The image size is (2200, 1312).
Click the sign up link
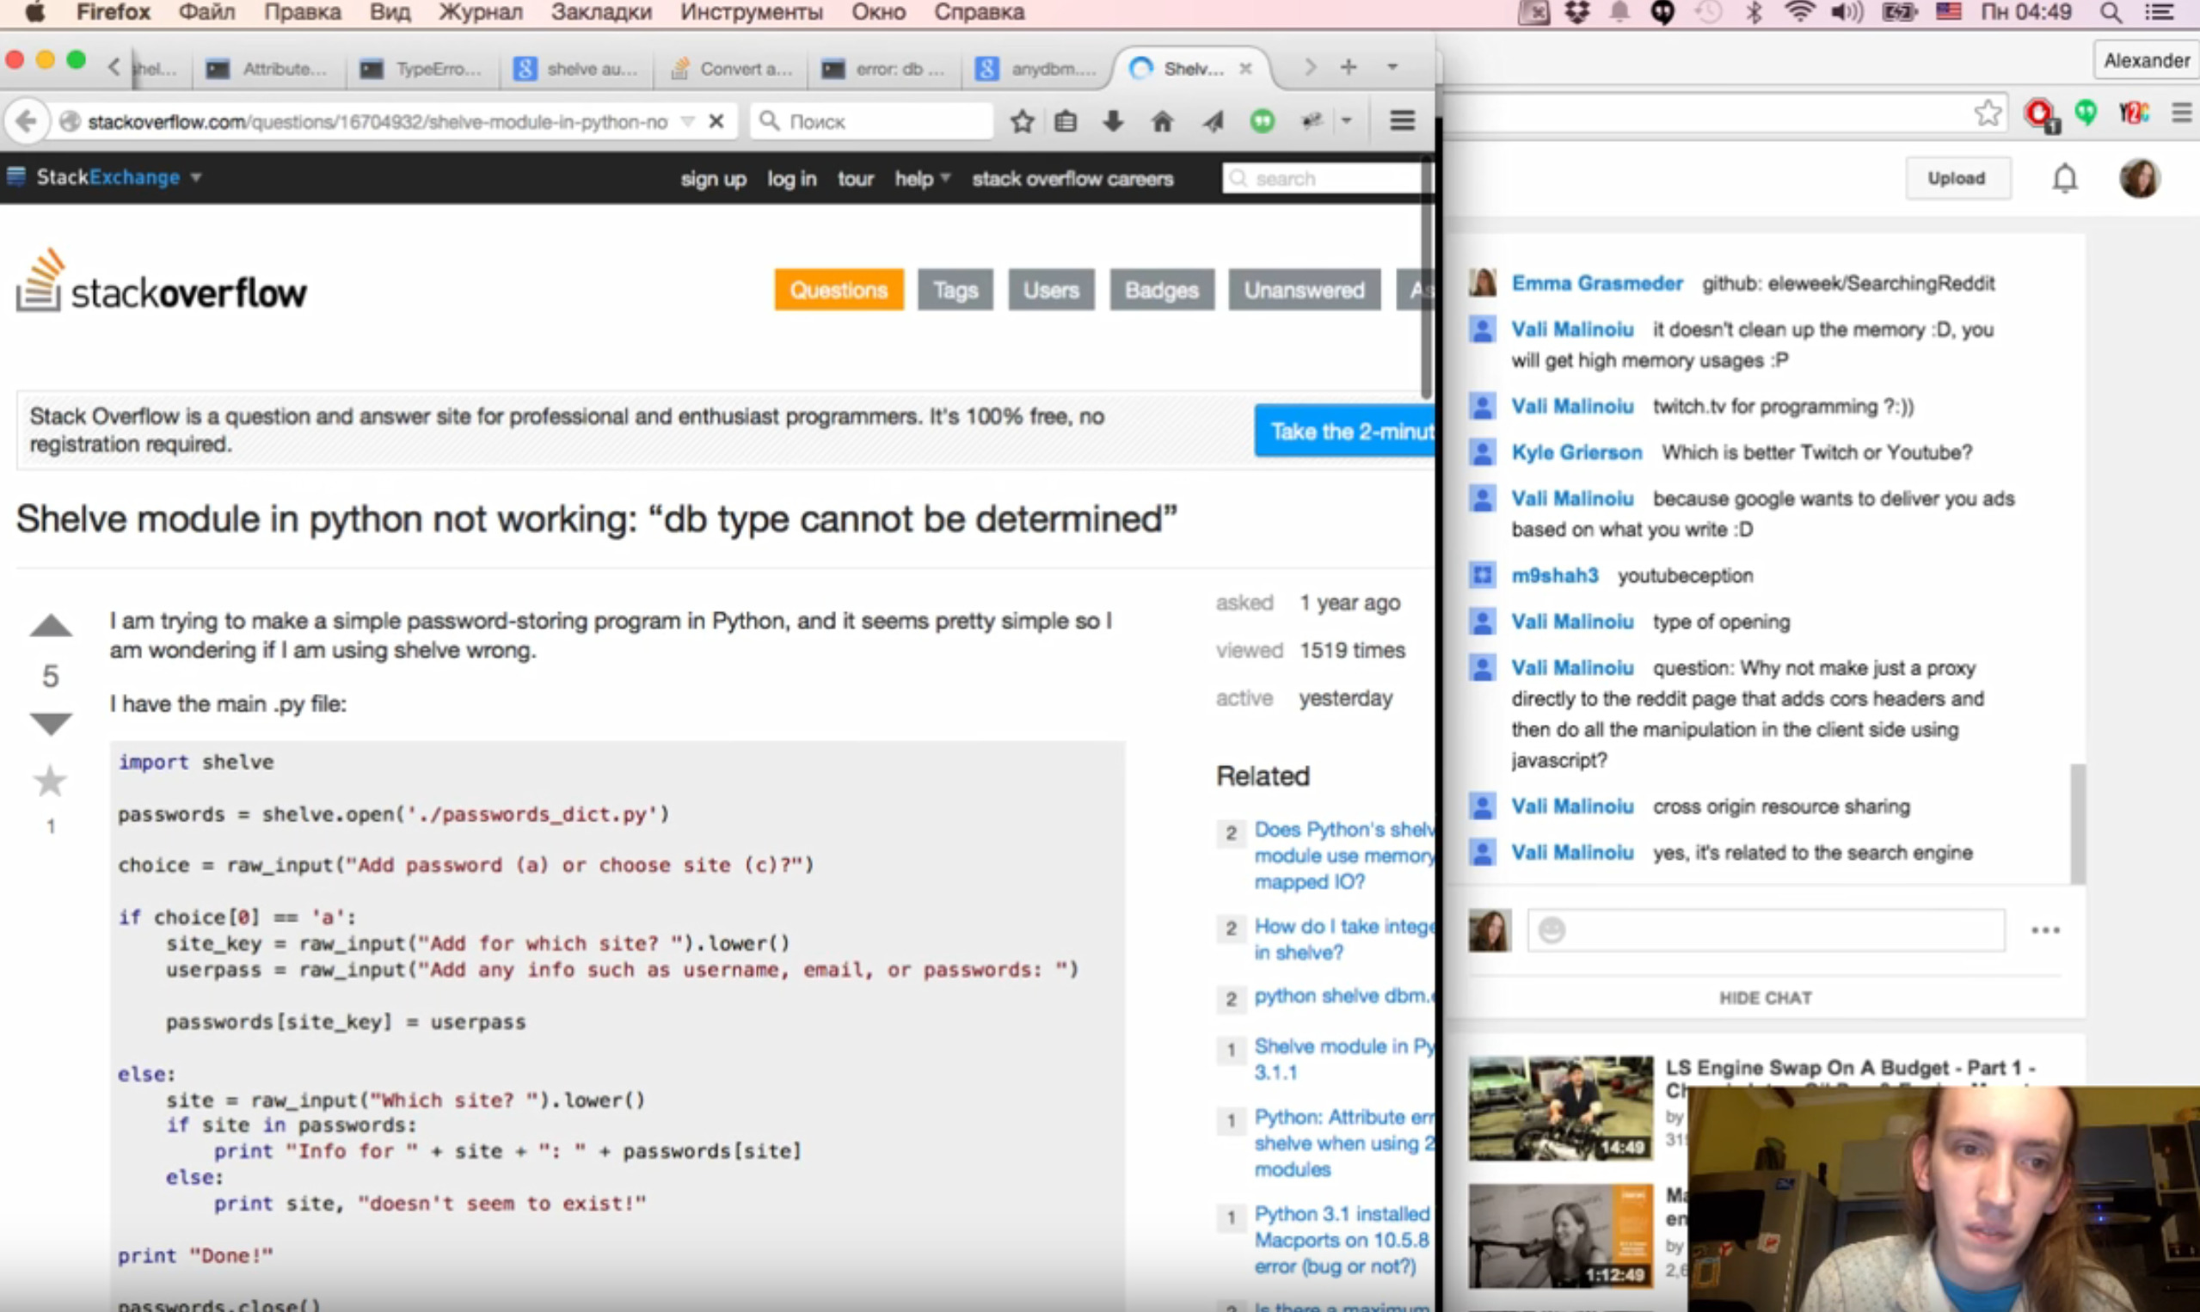point(714,179)
